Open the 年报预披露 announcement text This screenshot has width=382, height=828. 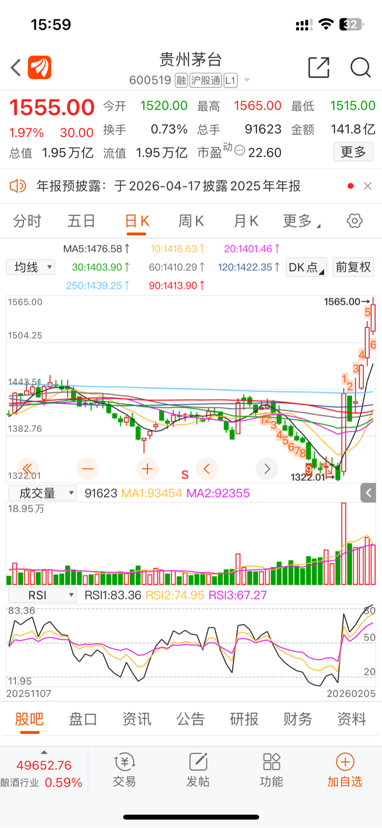(x=169, y=186)
